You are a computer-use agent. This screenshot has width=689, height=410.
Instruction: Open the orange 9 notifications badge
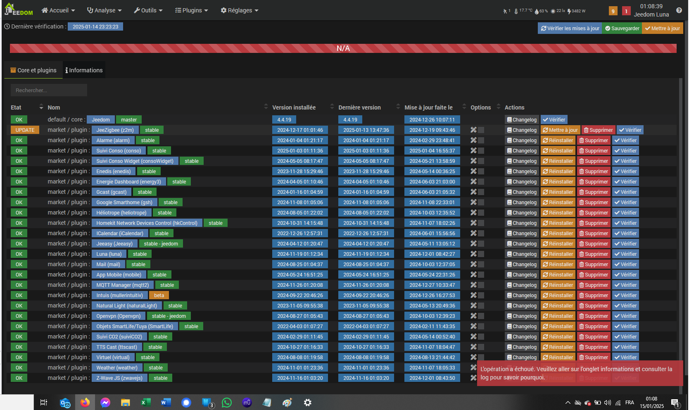click(613, 11)
